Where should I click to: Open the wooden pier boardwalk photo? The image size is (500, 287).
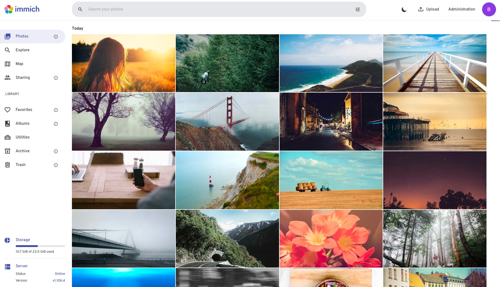click(x=435, y=63)
